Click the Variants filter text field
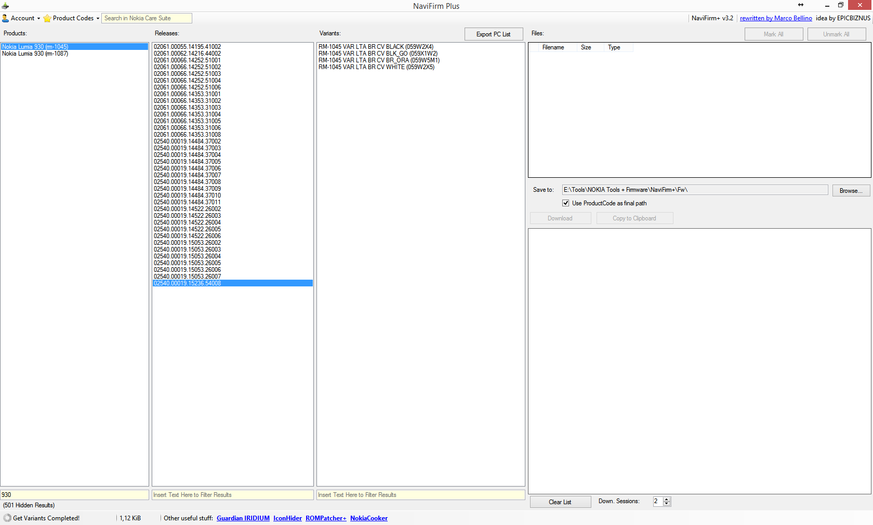This screenshot has width=873, height=525. click(x=420, y=495)
